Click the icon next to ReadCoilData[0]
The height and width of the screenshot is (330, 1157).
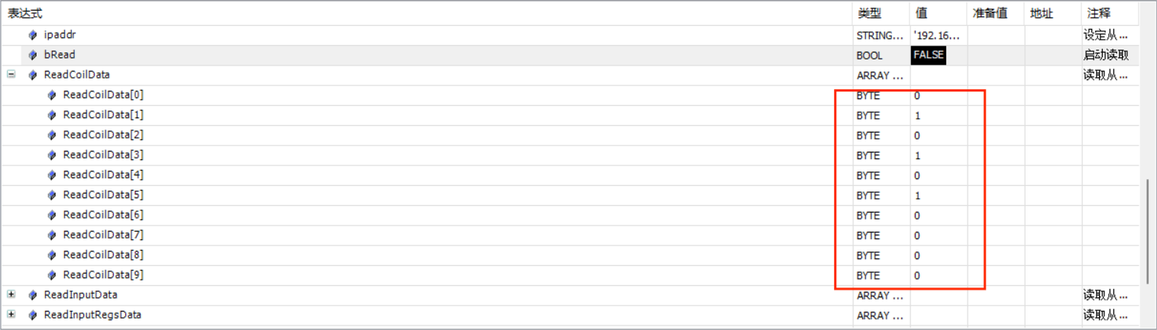[52, 95]
